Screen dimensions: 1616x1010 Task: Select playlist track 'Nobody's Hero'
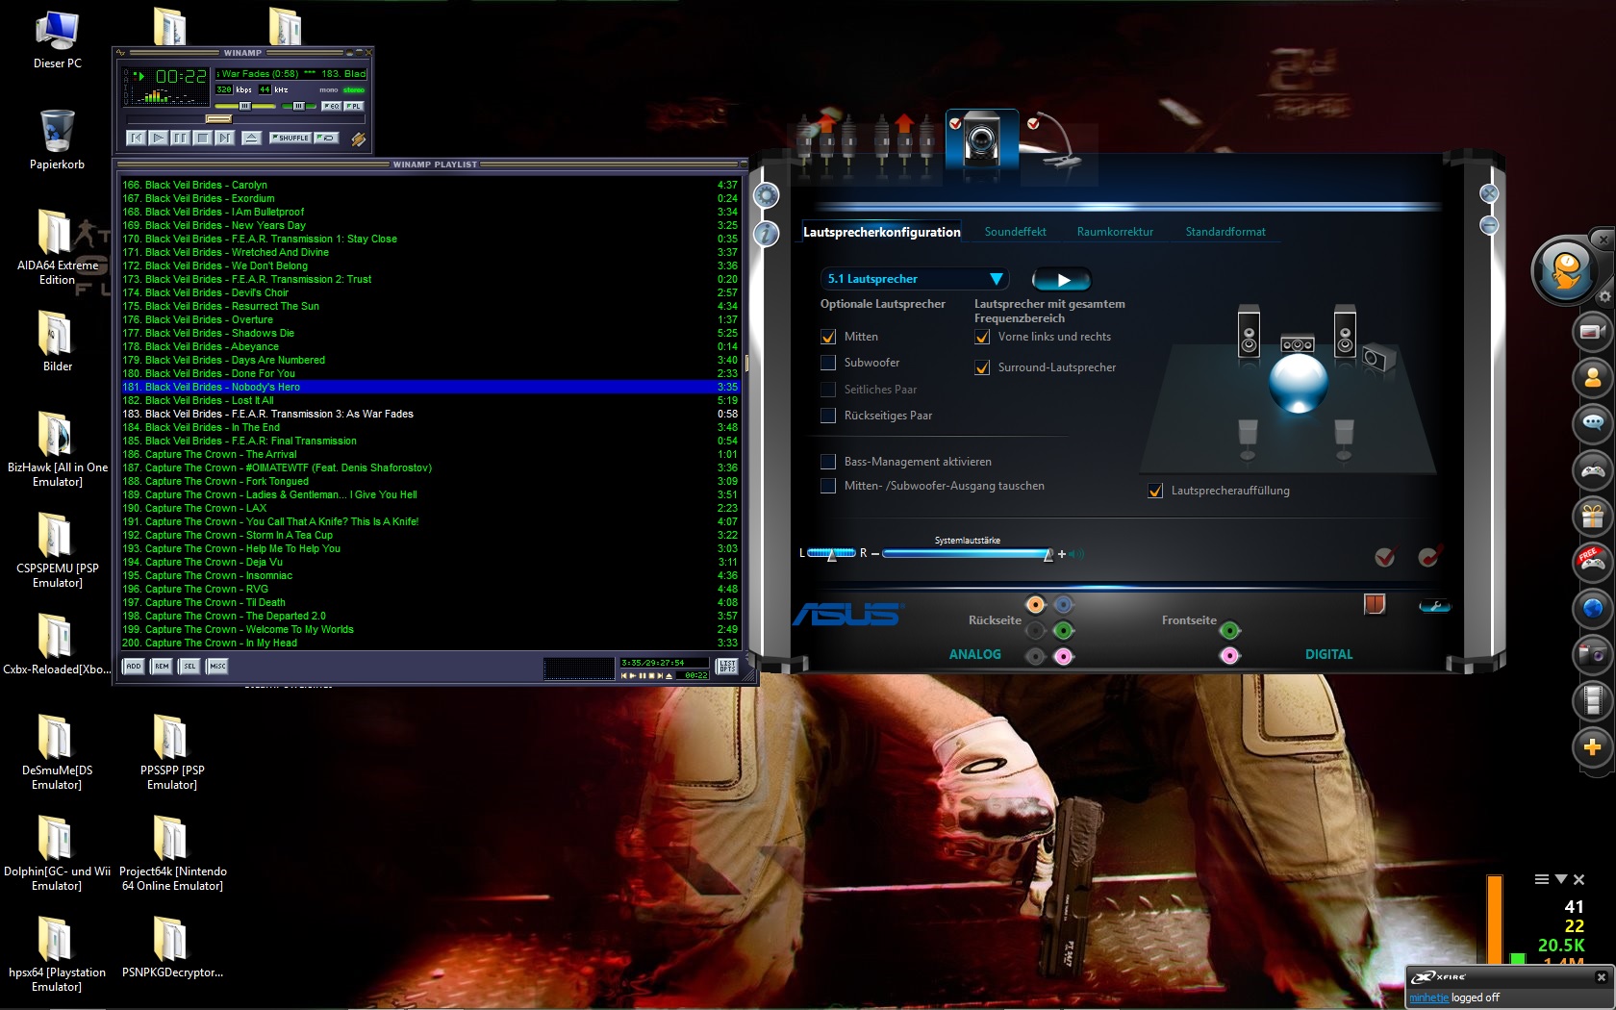(x=430, y=387)
